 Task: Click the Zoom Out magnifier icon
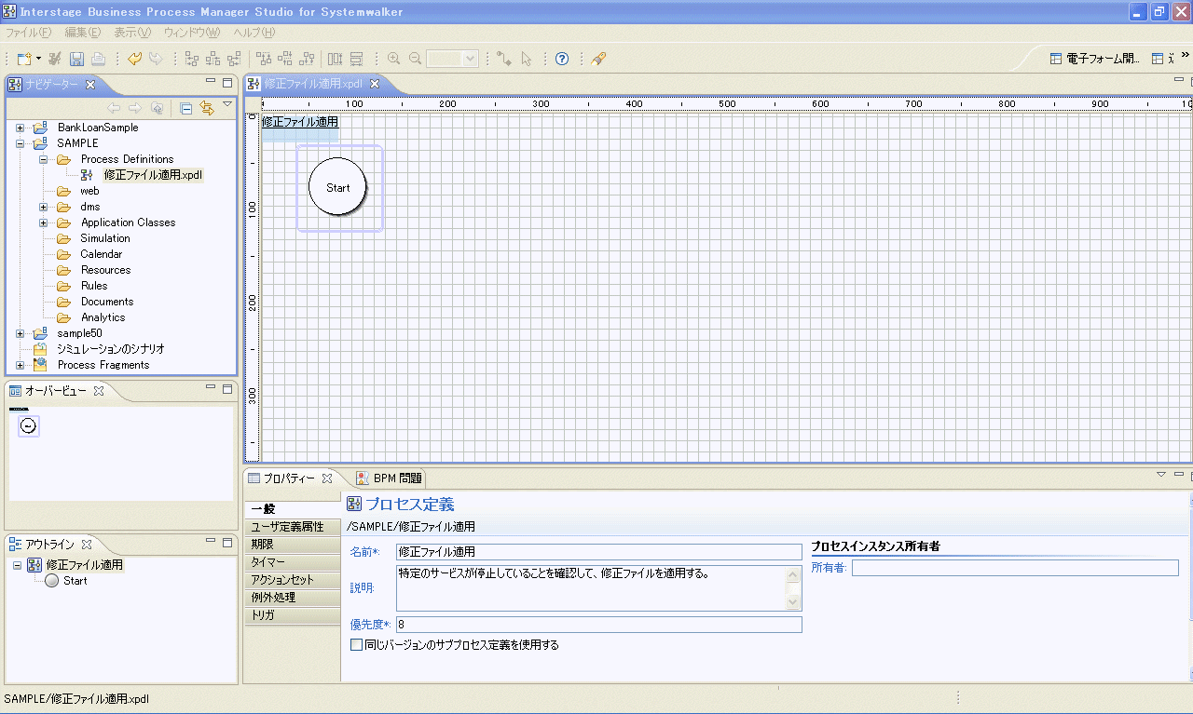[x=415, y=59]
